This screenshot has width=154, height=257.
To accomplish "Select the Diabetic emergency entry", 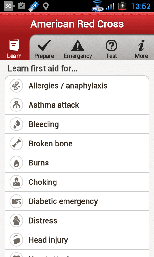I will click(77, 201).
